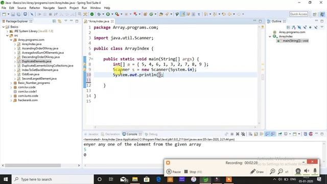This screenshot has height=184, width=327.
Task: Open the Java perspective icon
Action: pyautogui.click(x=322, y=14)
